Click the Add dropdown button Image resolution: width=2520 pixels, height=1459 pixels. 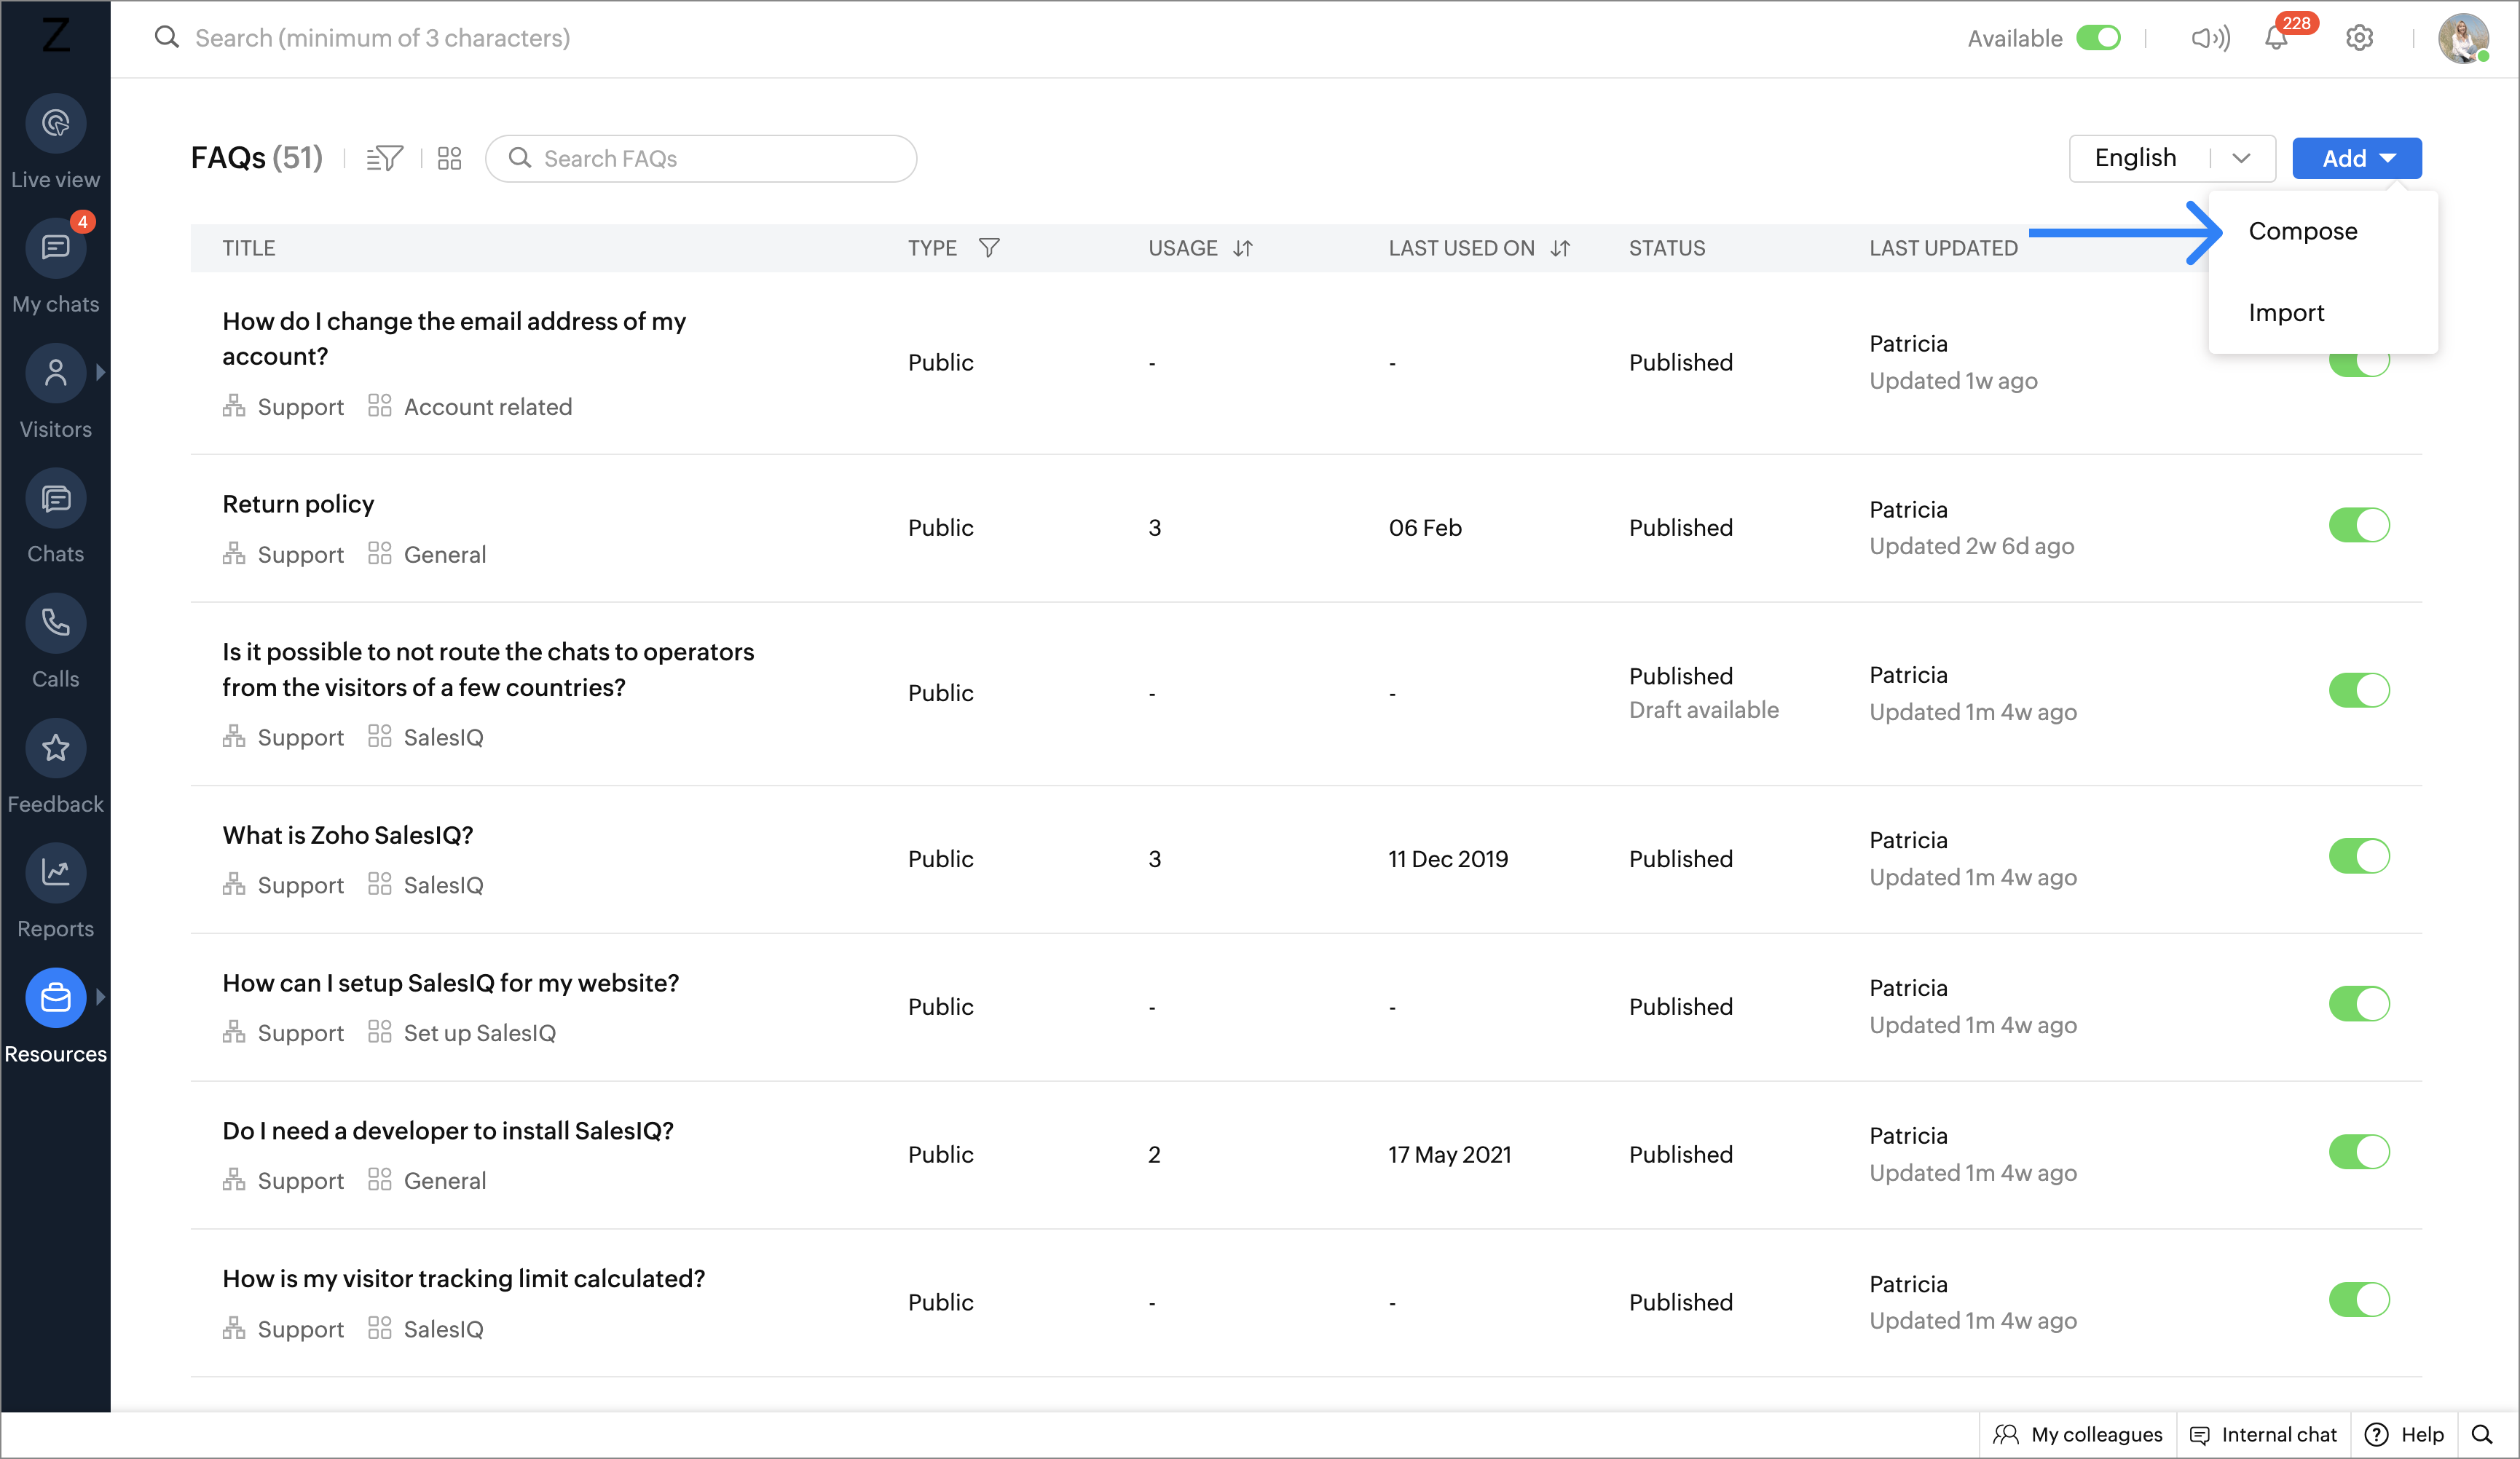[x=2356, y=159]
